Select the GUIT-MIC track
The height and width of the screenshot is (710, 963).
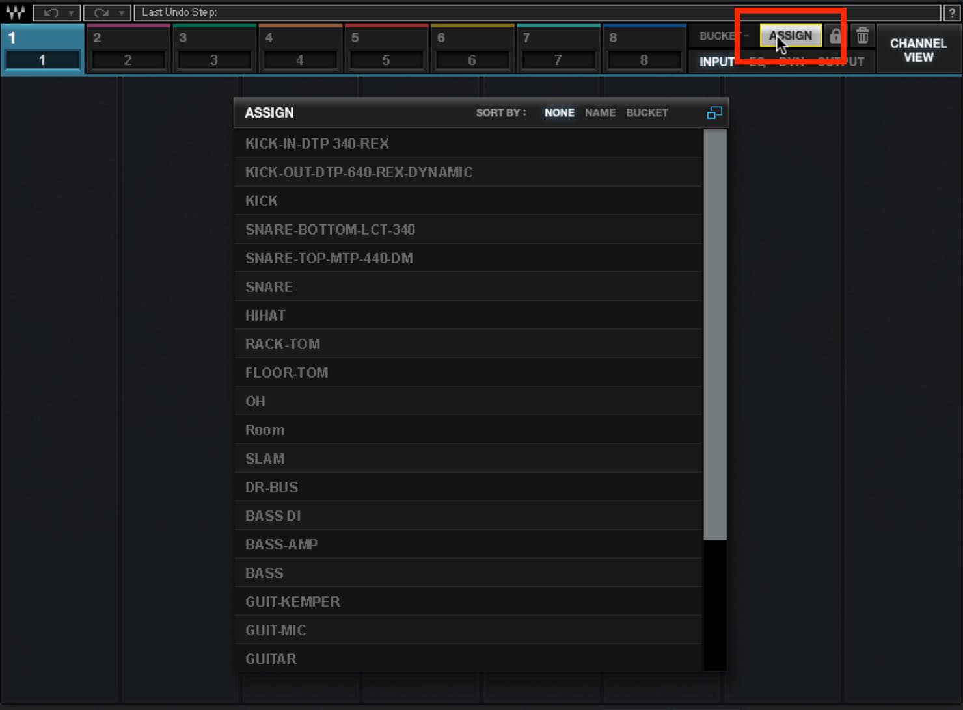pos(468,630)
